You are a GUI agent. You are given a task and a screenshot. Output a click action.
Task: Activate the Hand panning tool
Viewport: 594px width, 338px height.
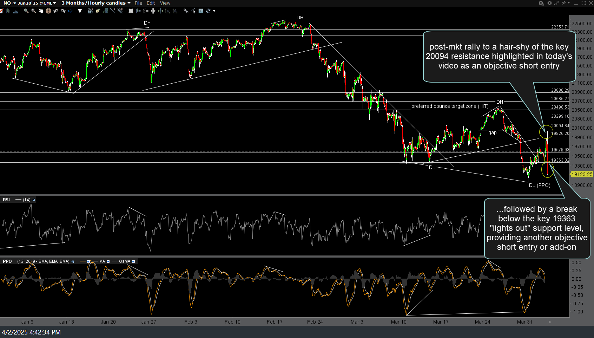pos(41,11)
